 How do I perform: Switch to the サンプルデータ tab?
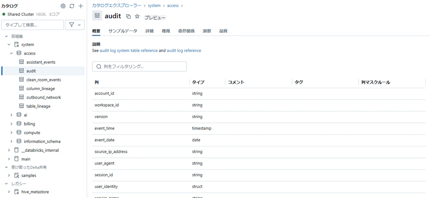(123, 31)
